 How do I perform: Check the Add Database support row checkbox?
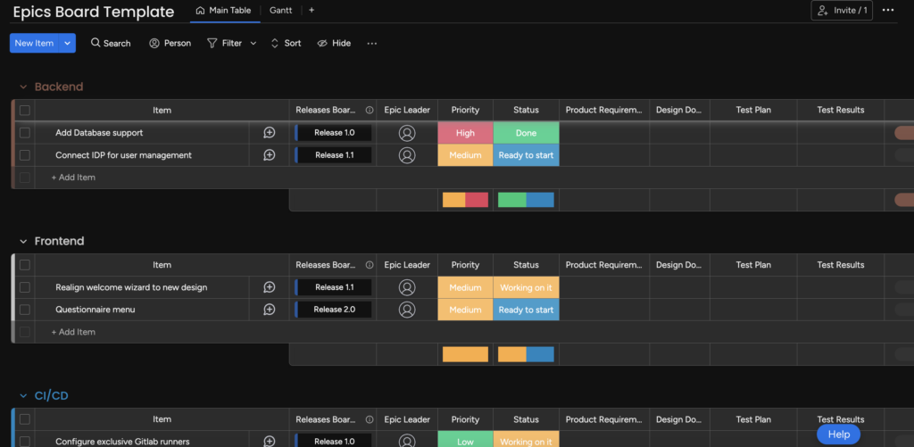25,133
